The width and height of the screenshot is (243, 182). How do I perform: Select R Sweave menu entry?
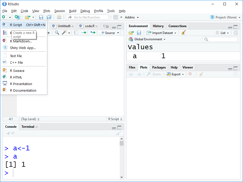click(24, 71)
